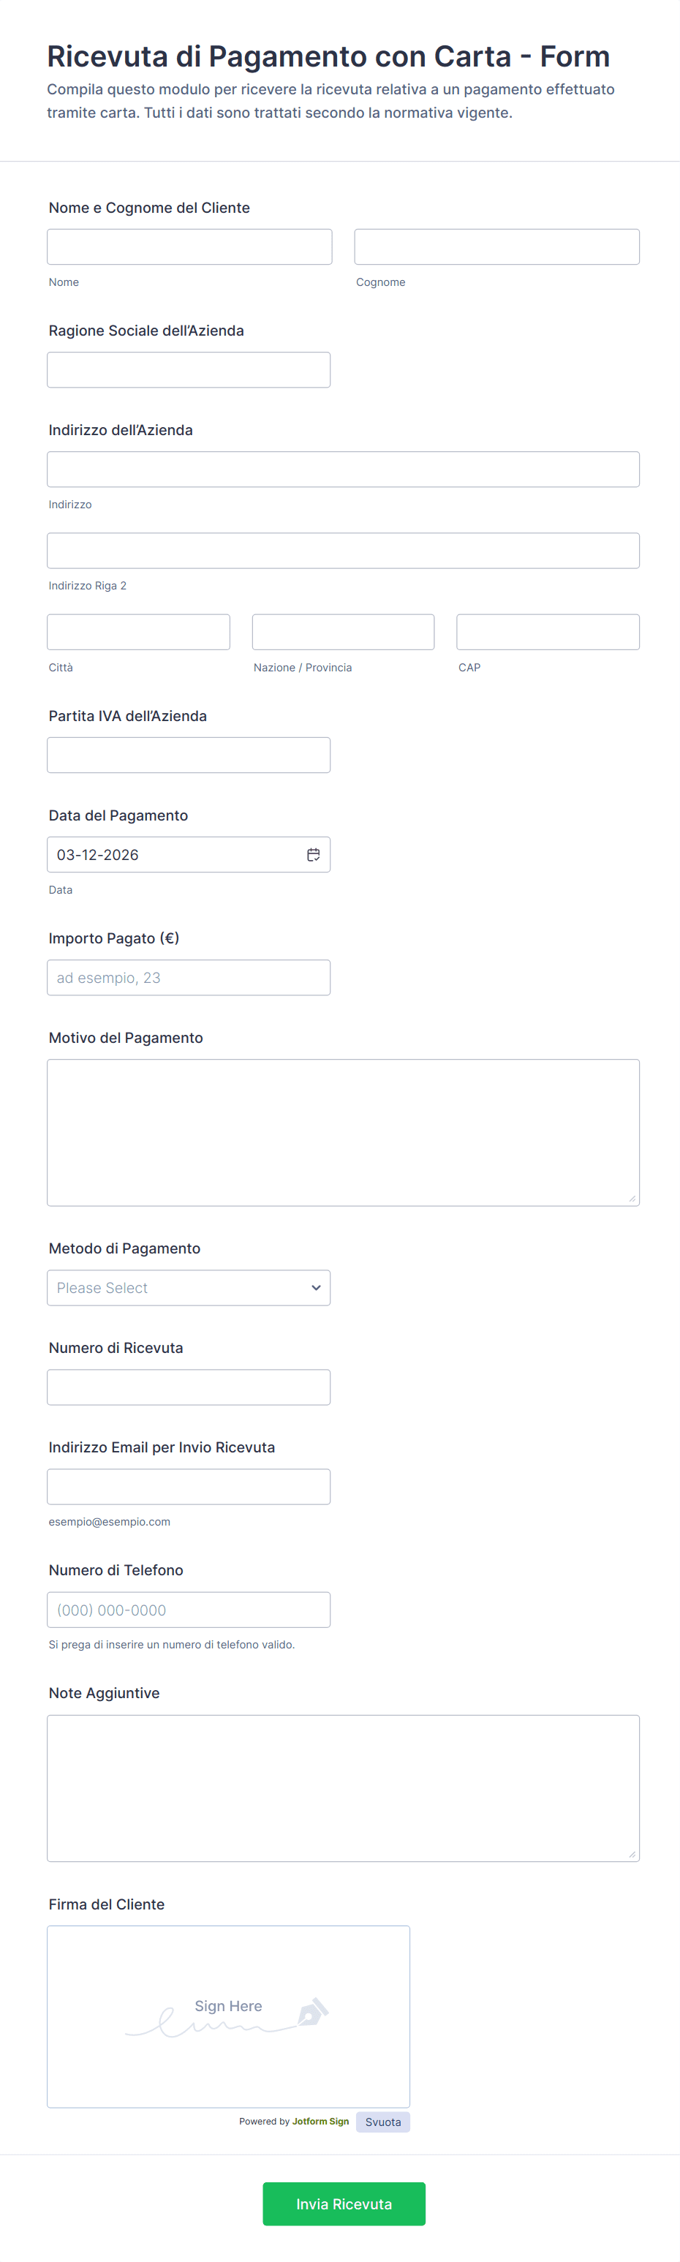Image resolution: width=680 pixels, height=2262 pixels.
Task: Clear the signature with Svuota button
Action: pos(382,2122)
